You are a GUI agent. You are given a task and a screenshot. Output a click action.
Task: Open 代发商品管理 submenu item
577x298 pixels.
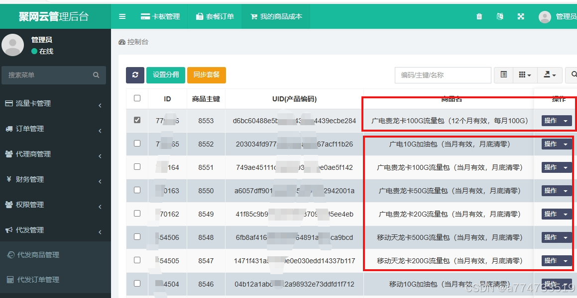tap(55, 255)
